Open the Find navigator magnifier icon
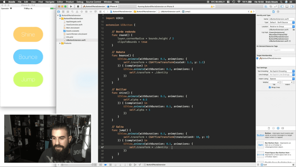 pos(72,12)
